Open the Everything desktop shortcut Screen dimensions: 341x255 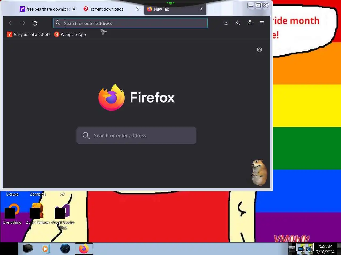point(12,214)
